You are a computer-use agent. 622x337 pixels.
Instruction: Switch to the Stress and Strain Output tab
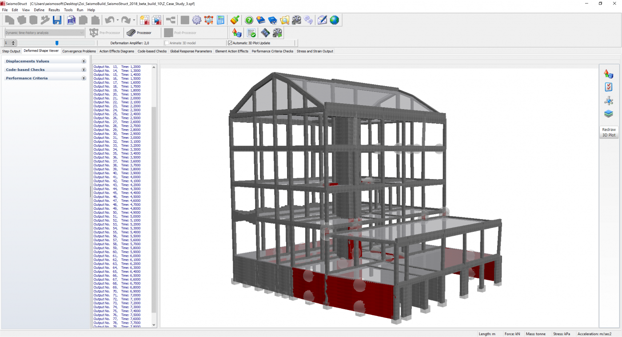(x=315, y=51)
